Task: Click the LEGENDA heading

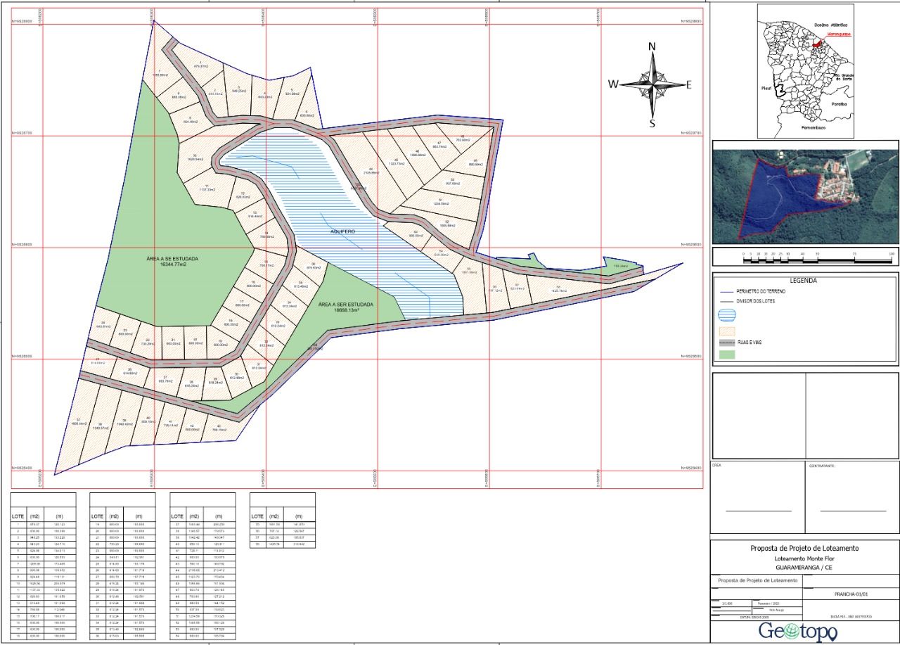Action: coord(805,280)
